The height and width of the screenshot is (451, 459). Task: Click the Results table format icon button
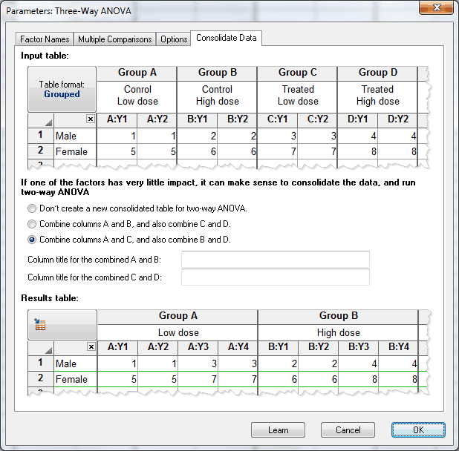click(62, 325)
